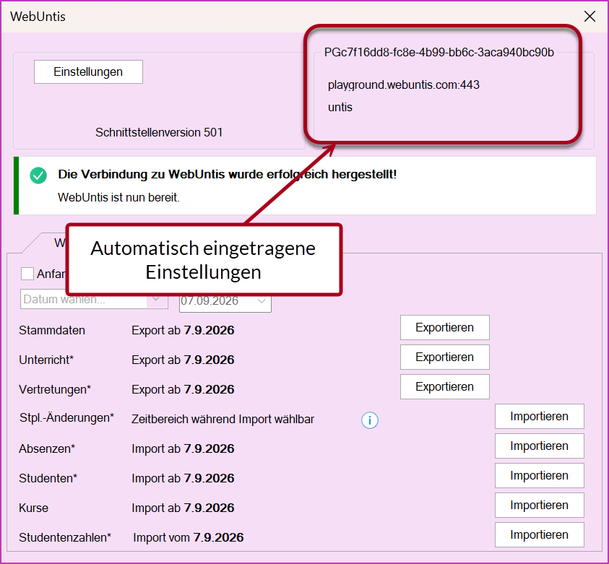Click the green success checkmark icon

pos(38,175)
